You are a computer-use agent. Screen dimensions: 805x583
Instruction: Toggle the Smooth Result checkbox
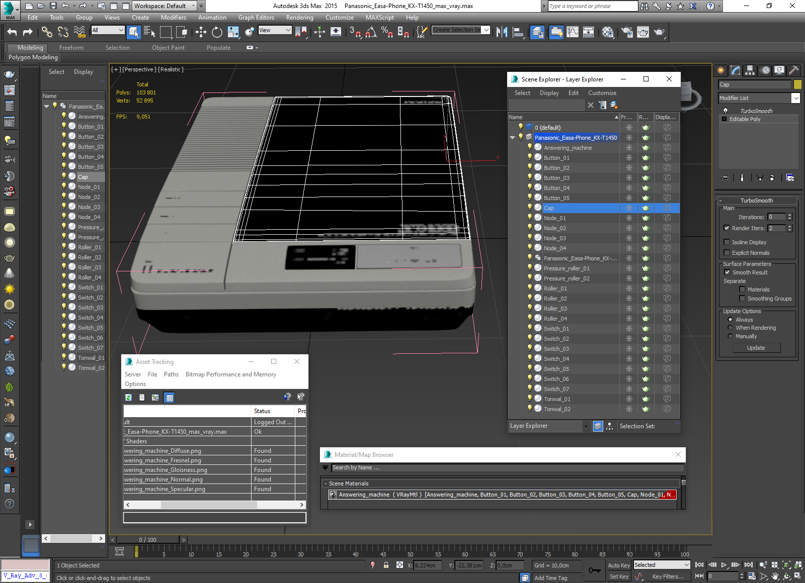[x=727, y=272]
